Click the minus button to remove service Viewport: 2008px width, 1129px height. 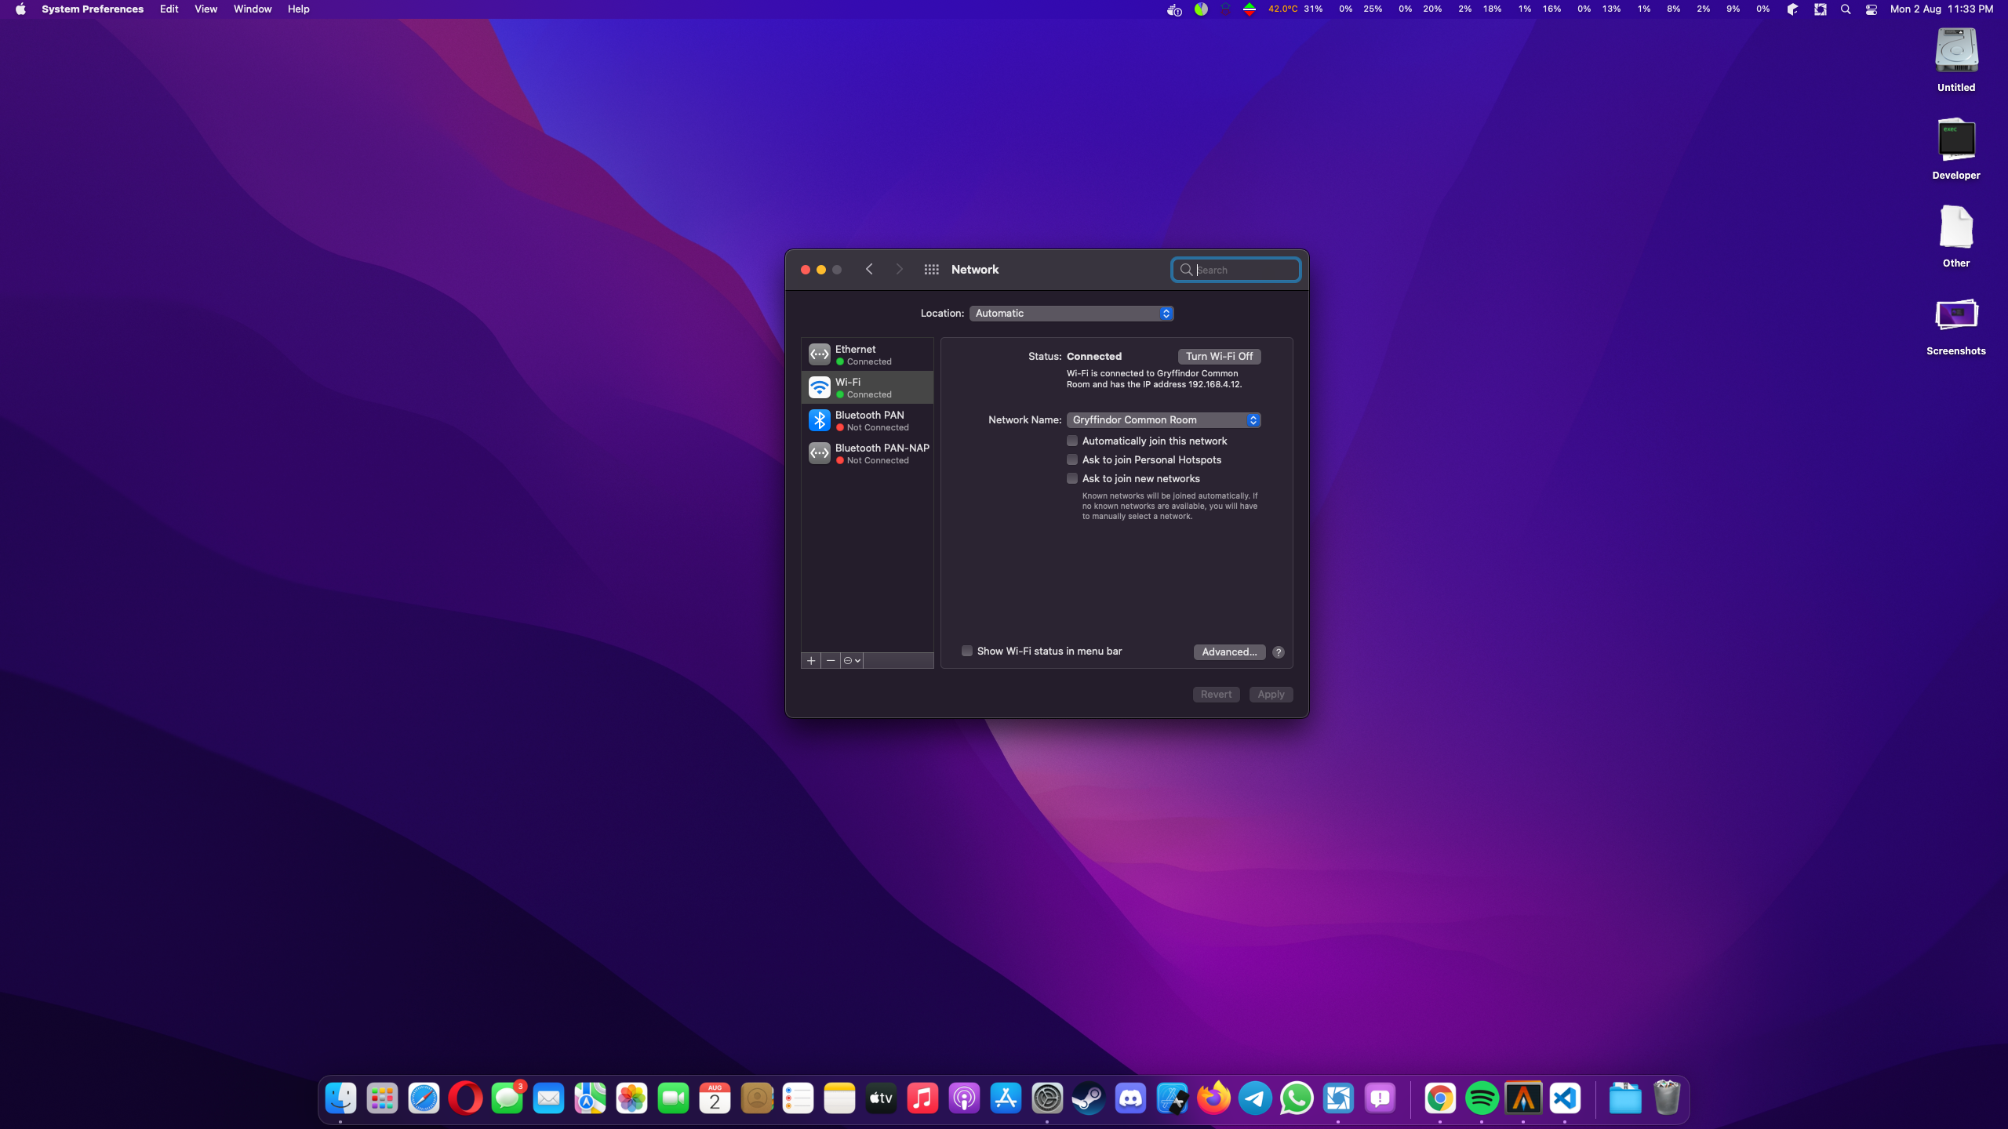click(831, 661)
